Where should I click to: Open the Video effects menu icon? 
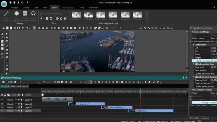(x=25, y=14)
